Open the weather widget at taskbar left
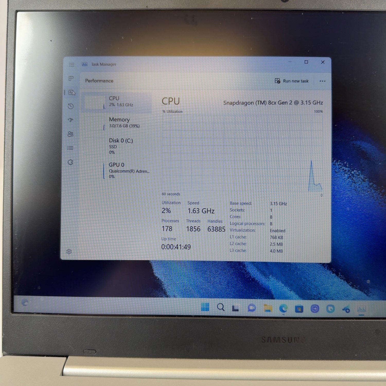This screenshot has width=386, height=386. pos(25,302)
